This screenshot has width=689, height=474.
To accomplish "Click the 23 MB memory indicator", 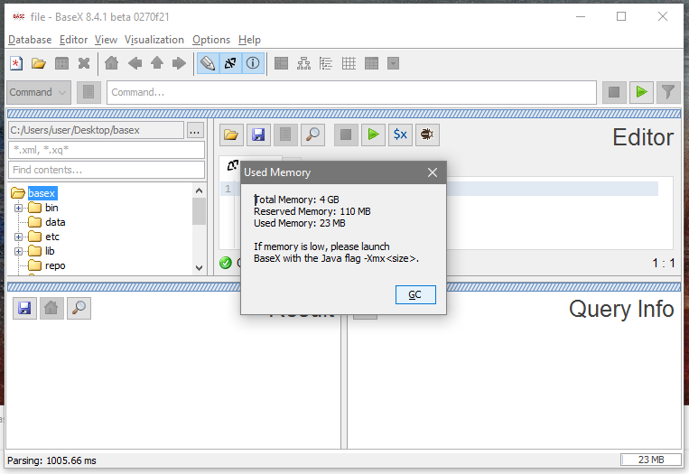I will [651, 460].
